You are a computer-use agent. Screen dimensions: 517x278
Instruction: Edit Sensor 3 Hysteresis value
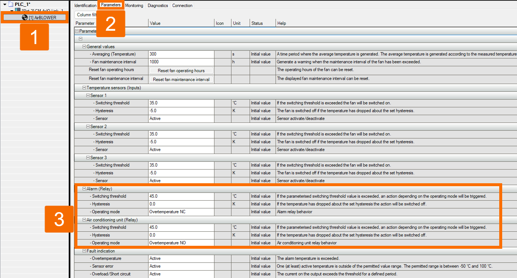181,173
